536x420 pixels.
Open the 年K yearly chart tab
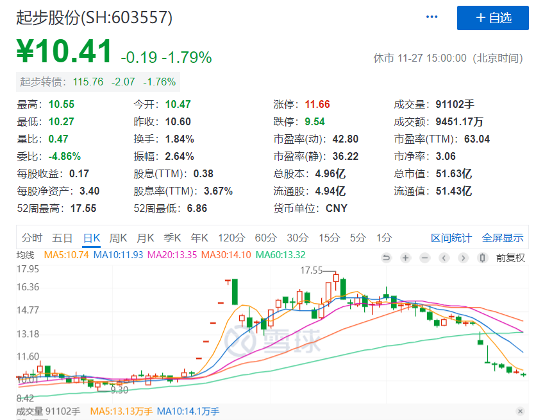(199, 238)
